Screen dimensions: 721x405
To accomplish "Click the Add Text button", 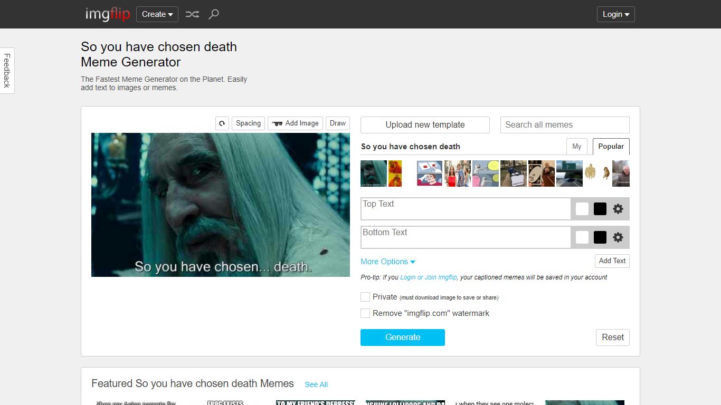I will [x=612, y=261].
